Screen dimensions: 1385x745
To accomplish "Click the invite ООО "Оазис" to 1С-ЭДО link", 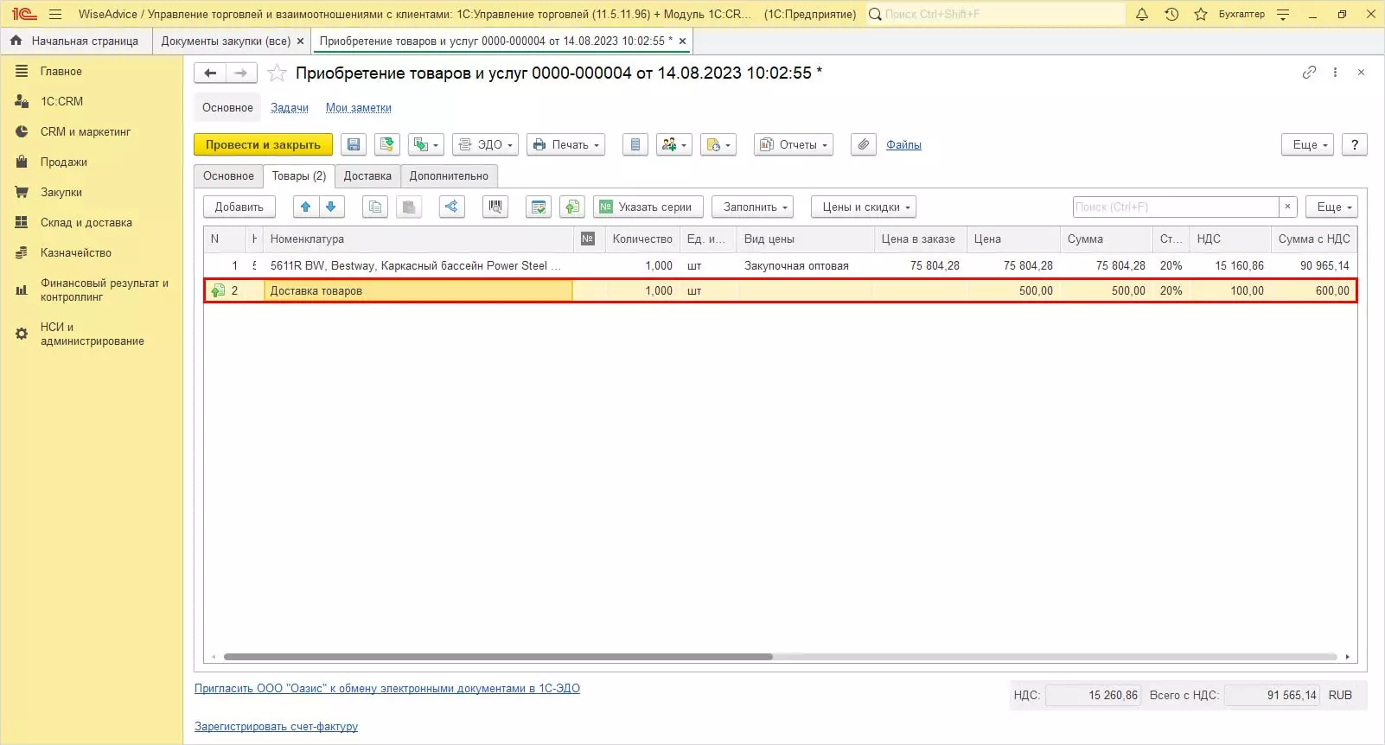I will pyautogui.click(x=387, y=688).
